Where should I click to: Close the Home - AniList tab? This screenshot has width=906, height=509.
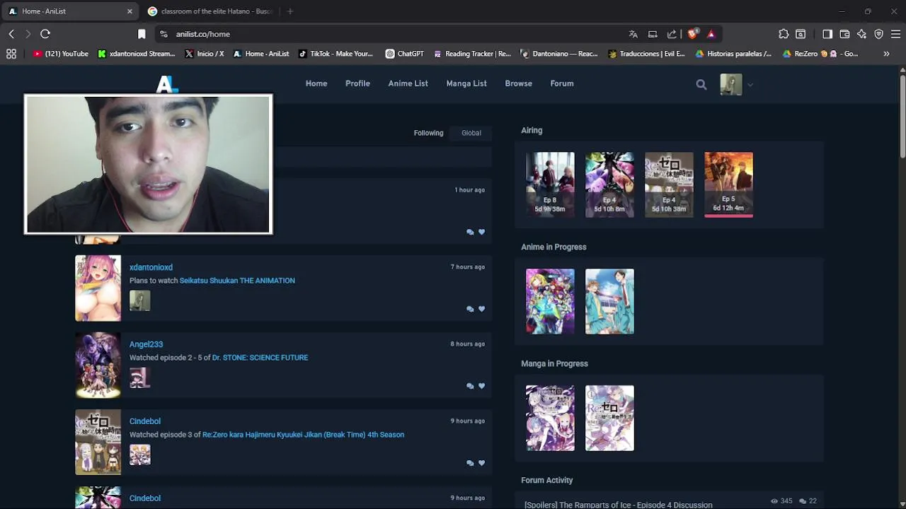[130, 11]
